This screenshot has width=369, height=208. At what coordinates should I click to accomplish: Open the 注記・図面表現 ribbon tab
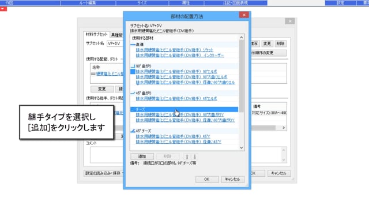pos(236,3)
